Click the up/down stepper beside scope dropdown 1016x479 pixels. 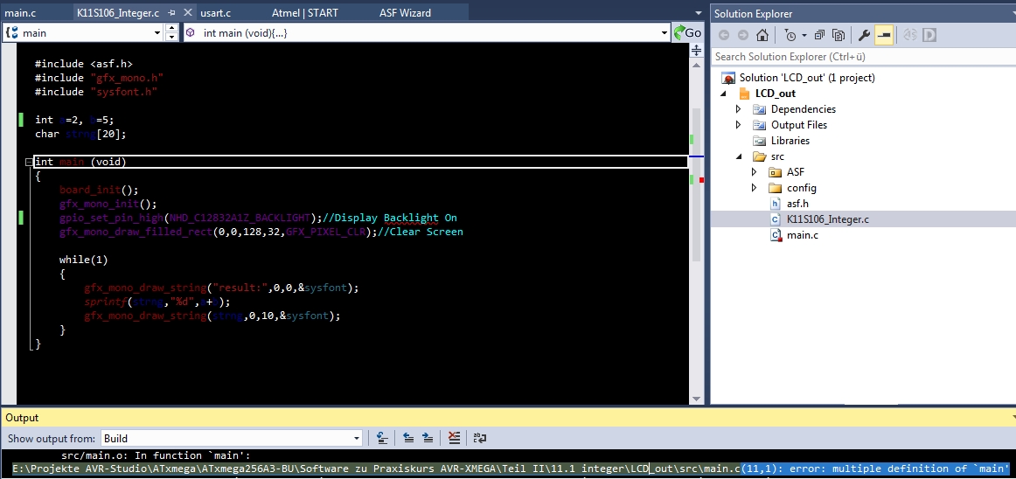coord(171,32)
